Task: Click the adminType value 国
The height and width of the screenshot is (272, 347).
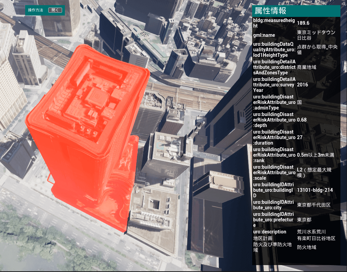Action: pos(299,102)
